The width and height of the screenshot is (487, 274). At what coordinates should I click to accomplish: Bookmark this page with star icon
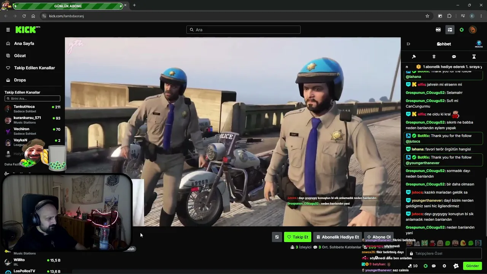[427, 16]
